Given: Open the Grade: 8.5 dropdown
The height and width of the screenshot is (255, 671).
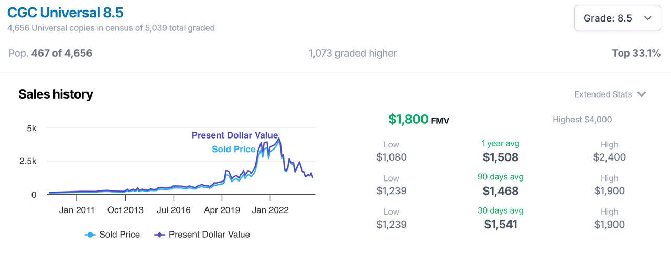Looking at the screenshot, I should [617, 18].
